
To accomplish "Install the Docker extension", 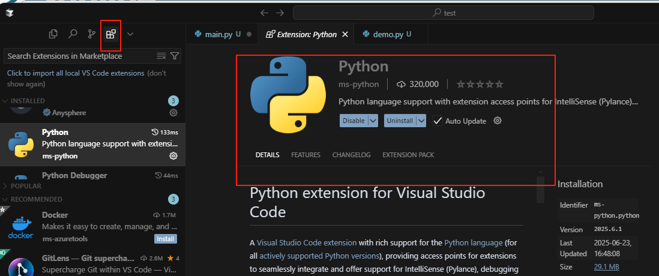I will tap(165, 239).
